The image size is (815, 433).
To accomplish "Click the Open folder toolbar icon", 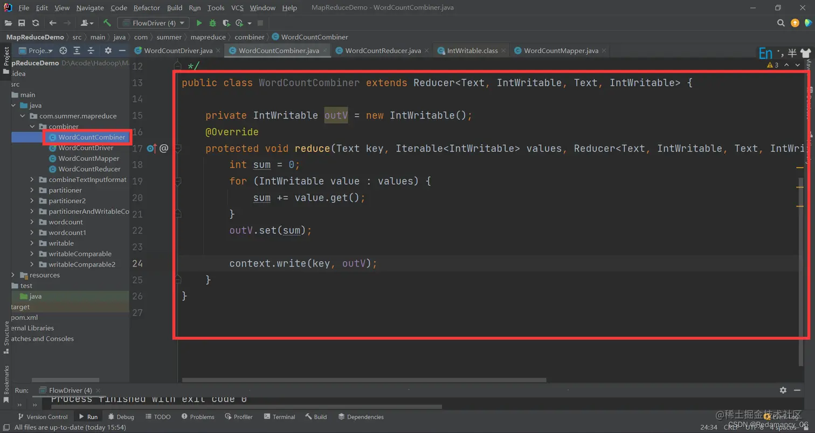I will pyautogui.click(x=8, y=23).
